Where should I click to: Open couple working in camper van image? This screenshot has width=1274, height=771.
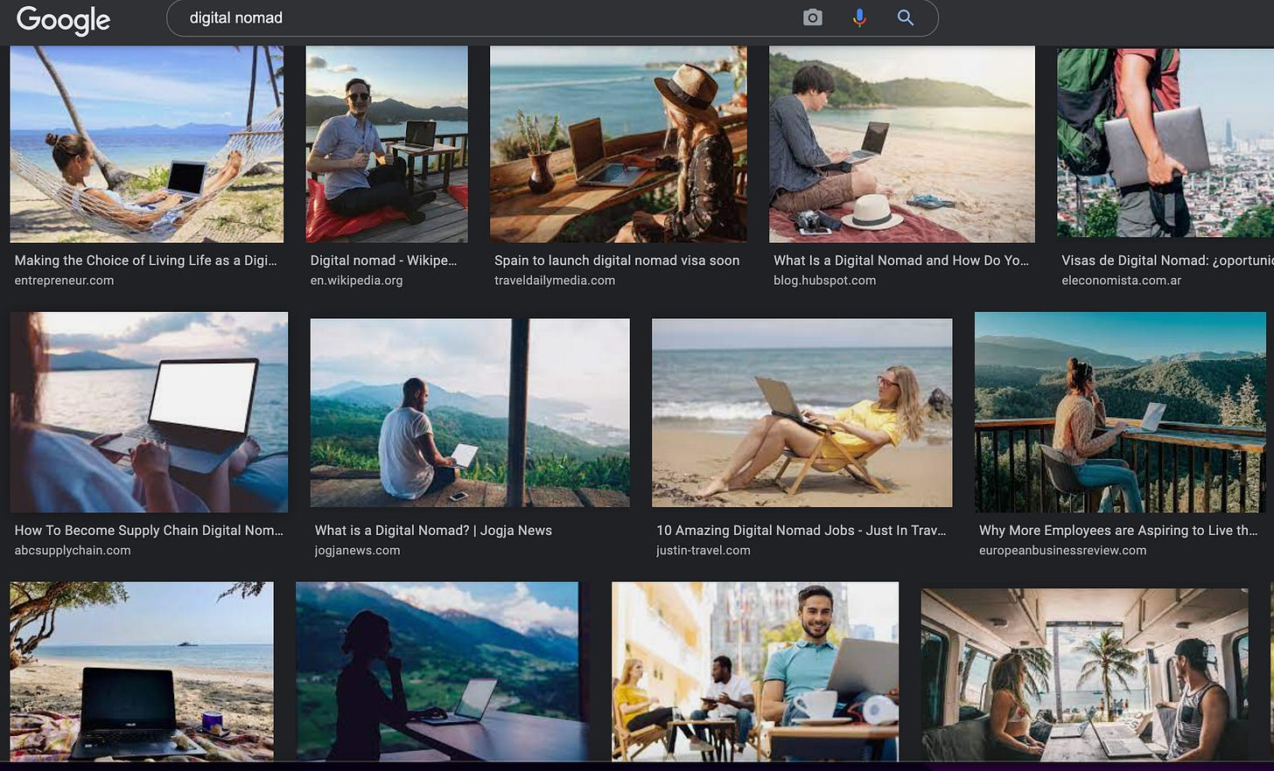click(x=1085, y=674)
